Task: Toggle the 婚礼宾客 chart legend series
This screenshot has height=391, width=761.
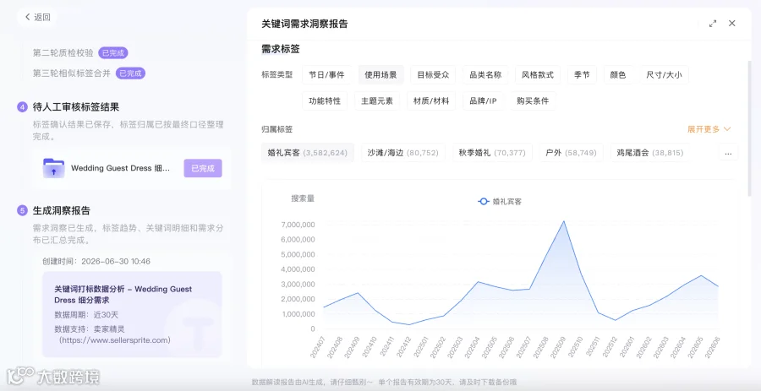Action: click(x=500, y=202)
